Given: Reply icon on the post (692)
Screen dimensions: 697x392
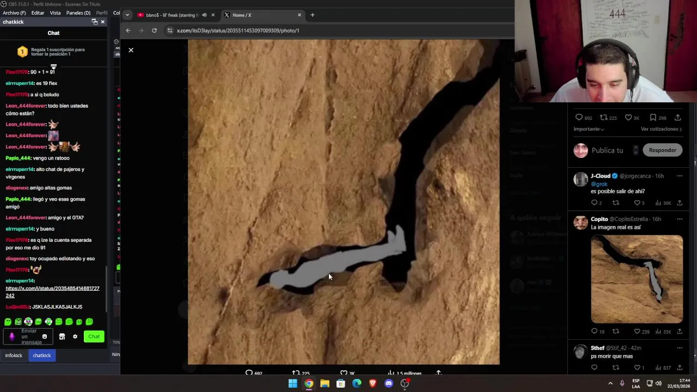Looking at the screenshot, I should tap(579, 118).
